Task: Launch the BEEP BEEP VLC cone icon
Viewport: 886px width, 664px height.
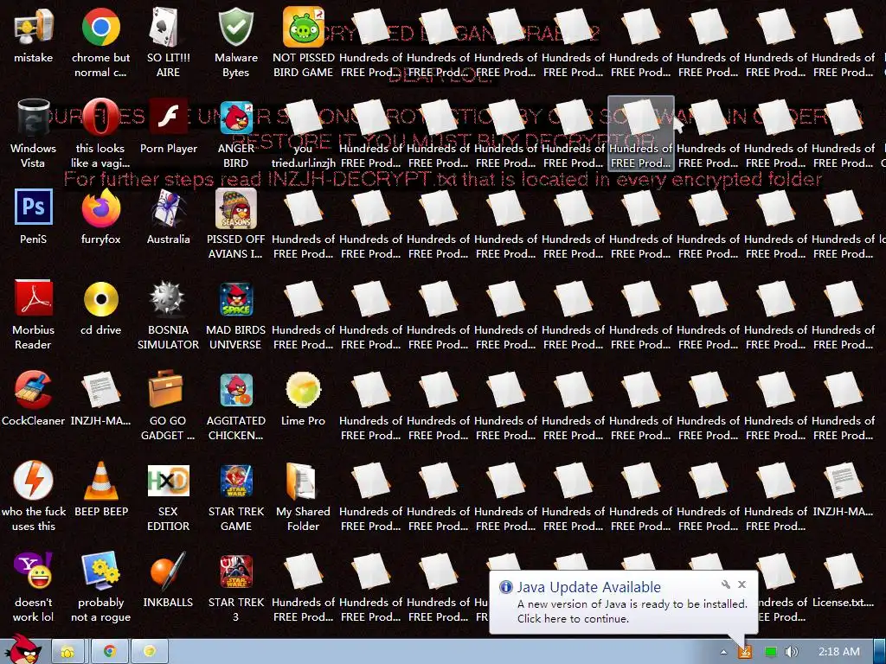Action: click(x=101, y=481)
